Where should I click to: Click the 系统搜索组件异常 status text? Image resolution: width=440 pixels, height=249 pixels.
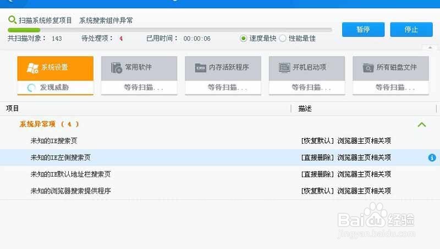[106, 20]
